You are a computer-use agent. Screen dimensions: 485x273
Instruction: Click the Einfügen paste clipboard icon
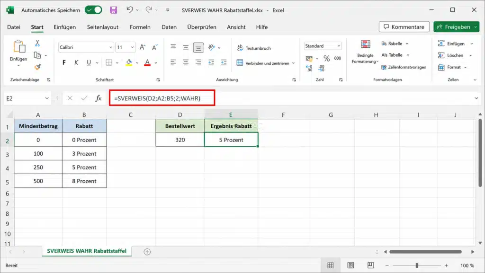(19, 47)
